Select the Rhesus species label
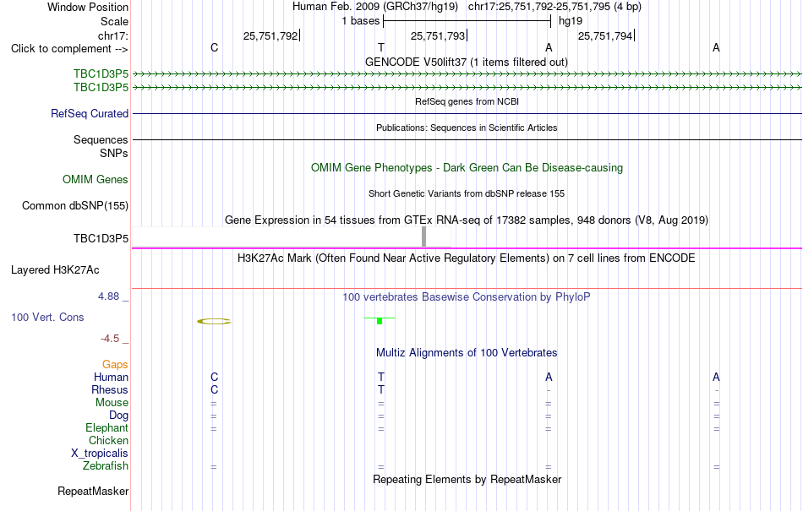 pyautogui.click(x=110, y=389)
